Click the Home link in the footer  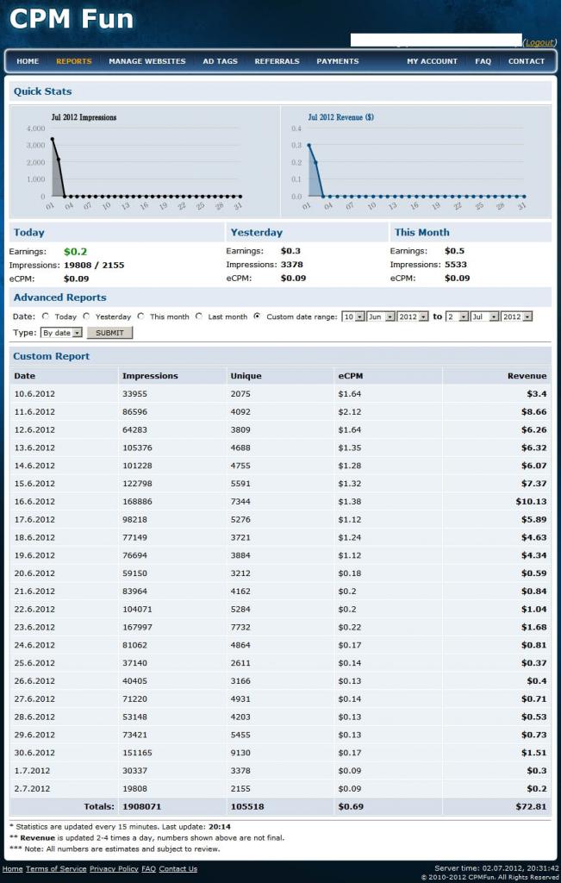(12, 869)
